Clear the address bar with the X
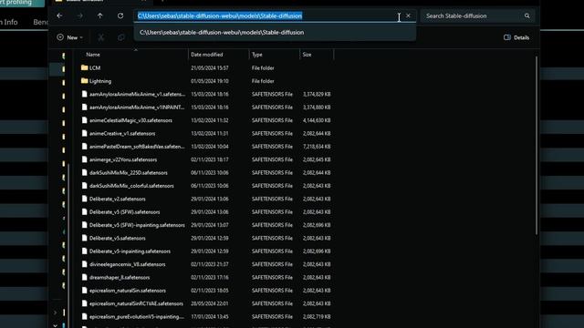This screenshot has height=328, width=584. [408, 15]
